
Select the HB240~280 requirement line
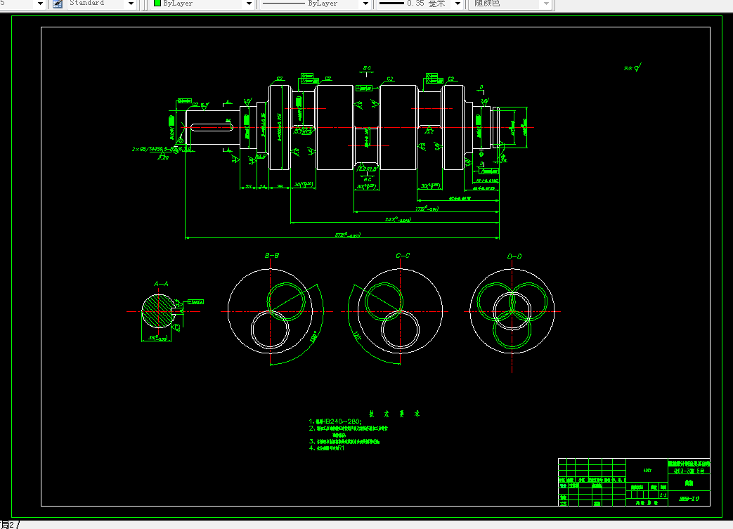click(x=335, y=422)
